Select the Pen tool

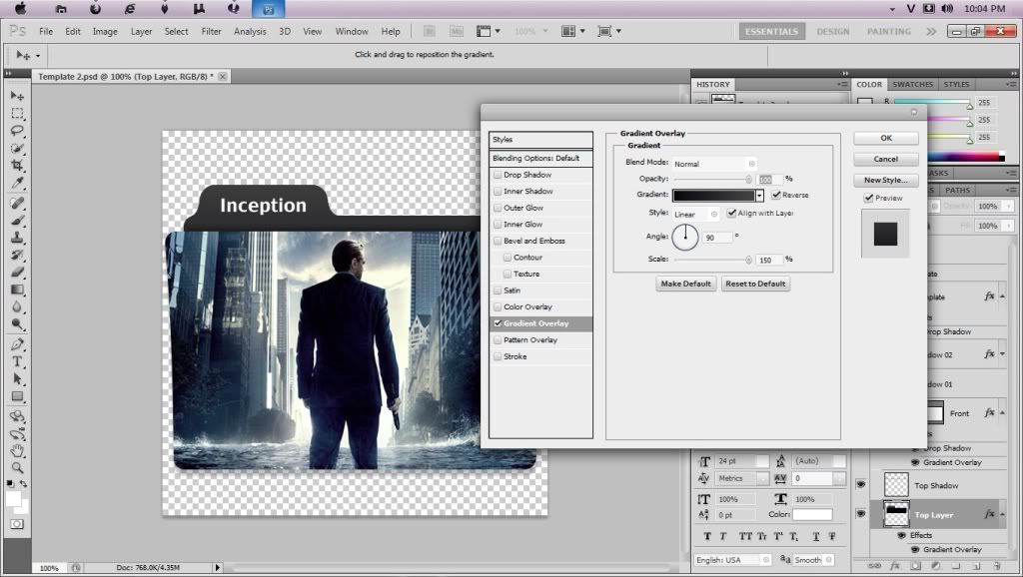17,344
